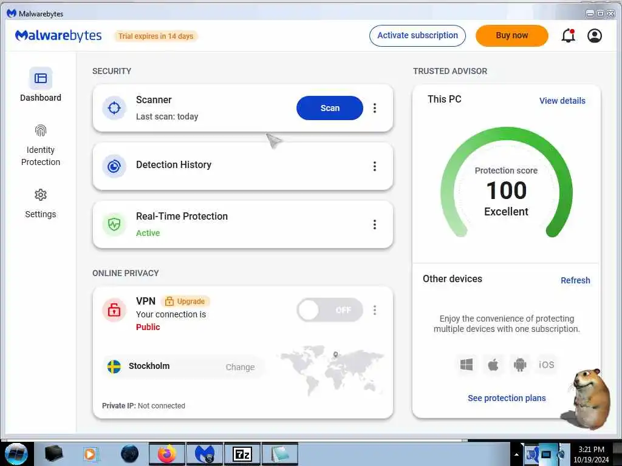
Task: Click the Malwarebytes logo in header
Action: point(58,36)
